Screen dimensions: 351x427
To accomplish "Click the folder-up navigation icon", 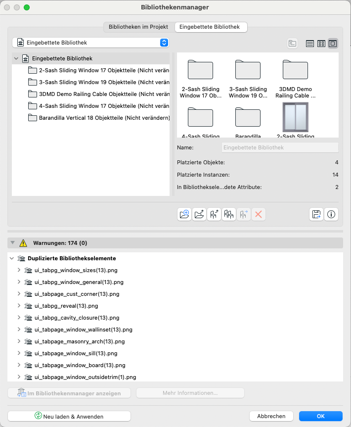I will click(293, 44).
